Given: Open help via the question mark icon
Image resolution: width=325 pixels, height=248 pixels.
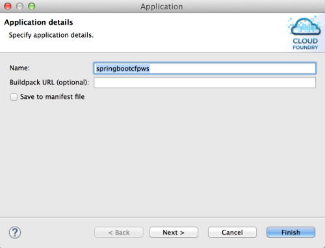Looking at the screenshot, I should pos(15,232).
